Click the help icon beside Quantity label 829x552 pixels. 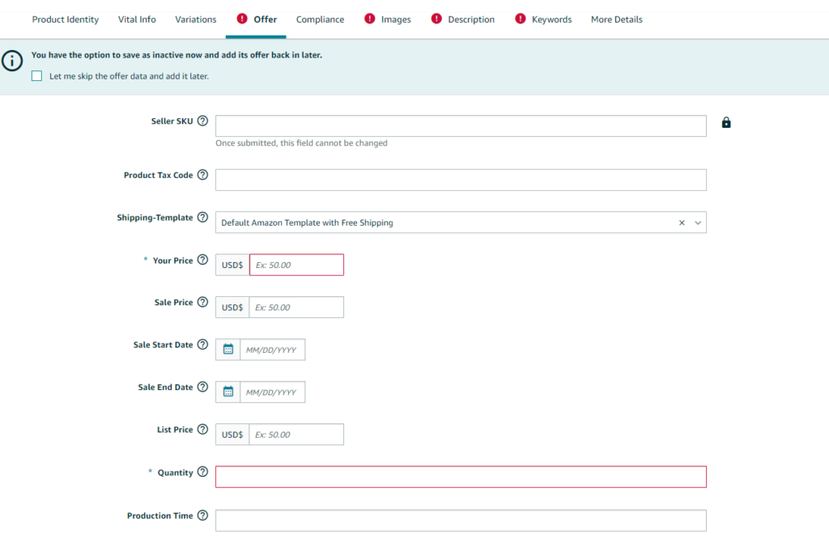(202, 472)
